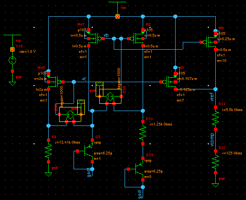The width and height of the screenshot is (246, 200).
Task: Click the 'R11' instance name
Action: pos(222,104)
